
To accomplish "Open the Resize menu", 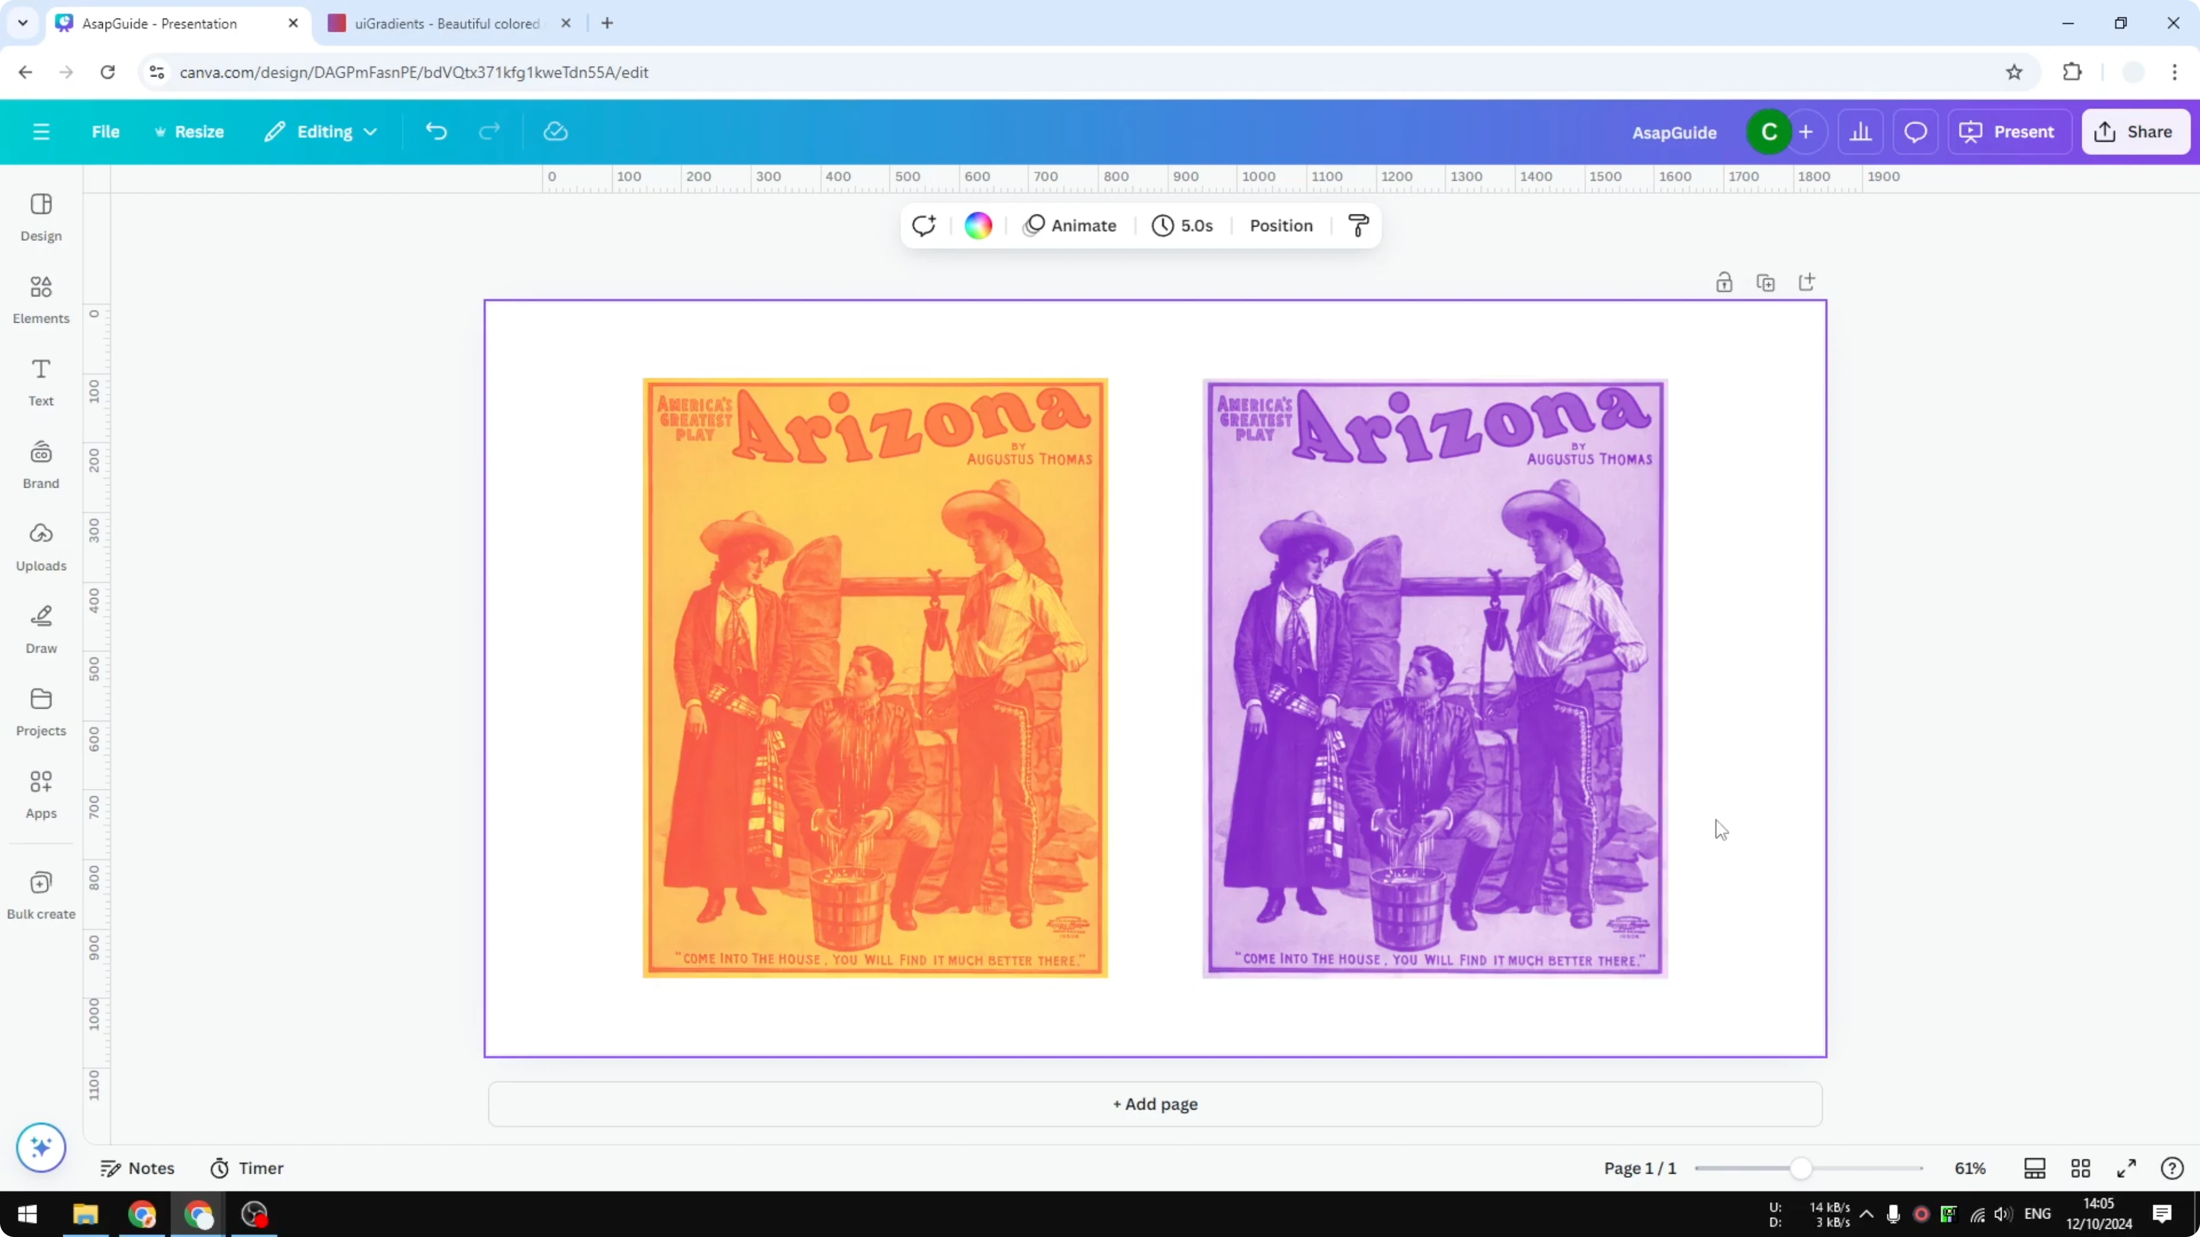I will coord(190,131).
